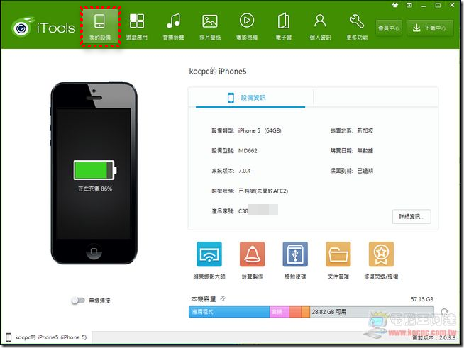Viewport: 464px width, 348px height.
Task: Click the 詳細資訊... button
Action: tap(411, 217)
